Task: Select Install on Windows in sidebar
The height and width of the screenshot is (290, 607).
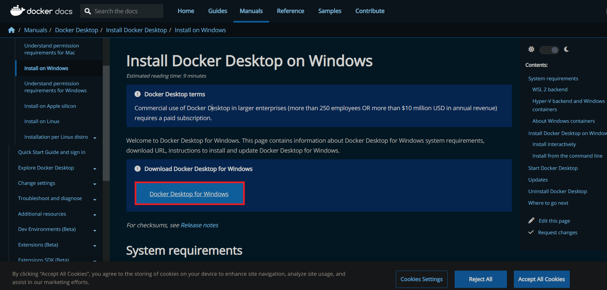Action: [46, 68]
